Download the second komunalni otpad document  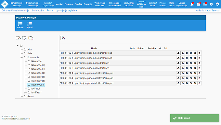point(183,58)
